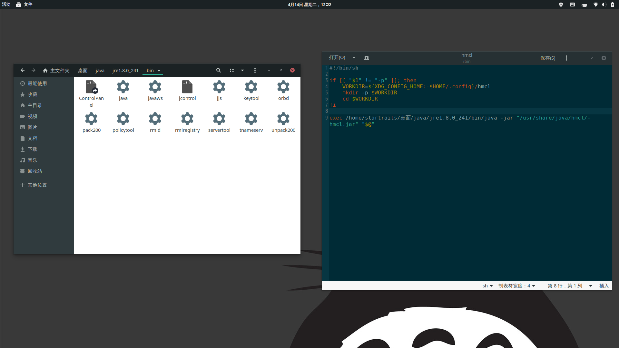Viewport: 619px width, 348px height.
Task: Select the unpack200 file icon
Action: click(283, 118)
